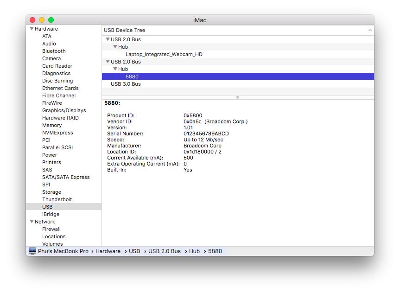
Task: Select Locations under Network
Action: 54,236
